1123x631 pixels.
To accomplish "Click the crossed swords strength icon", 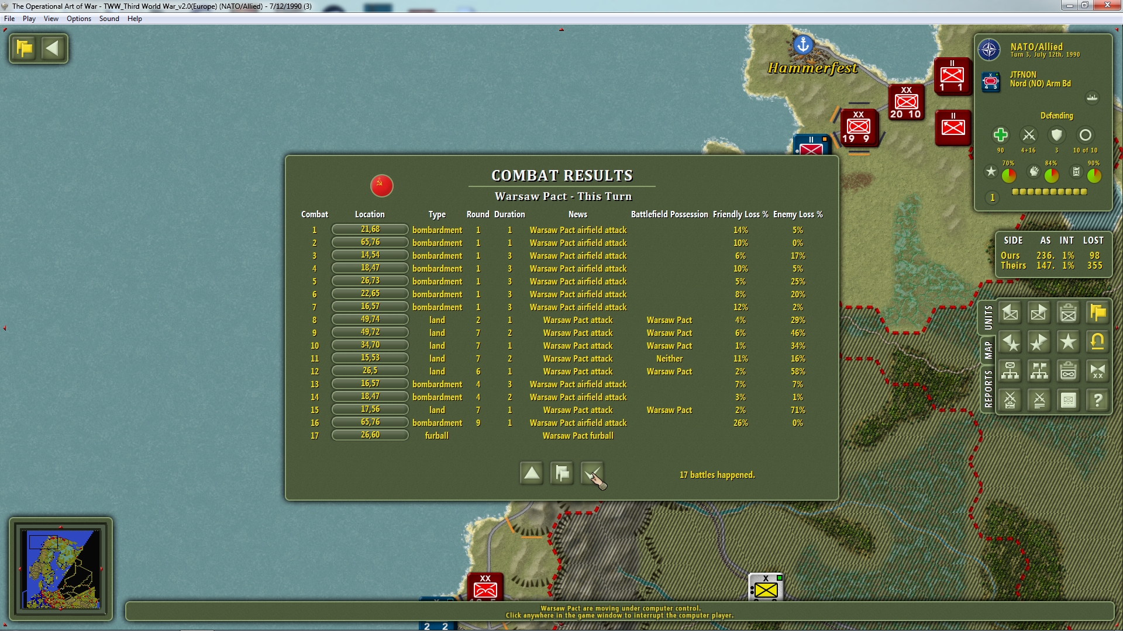I will click(1028, 135).
